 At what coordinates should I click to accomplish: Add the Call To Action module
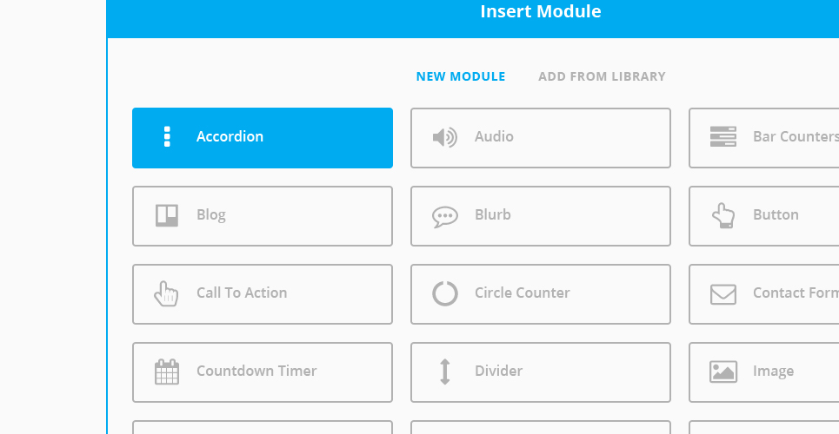(263, 294)
